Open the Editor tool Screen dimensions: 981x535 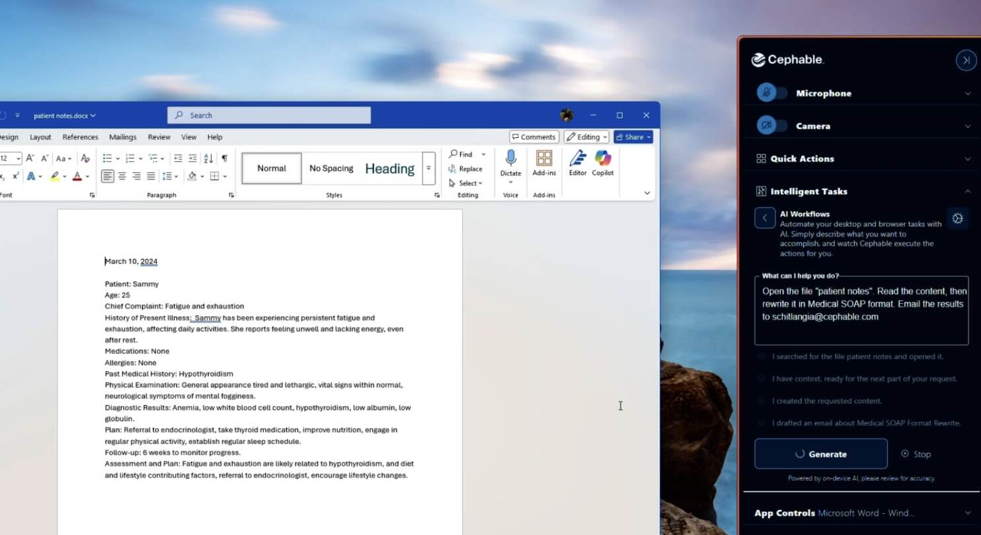point(578,159)
